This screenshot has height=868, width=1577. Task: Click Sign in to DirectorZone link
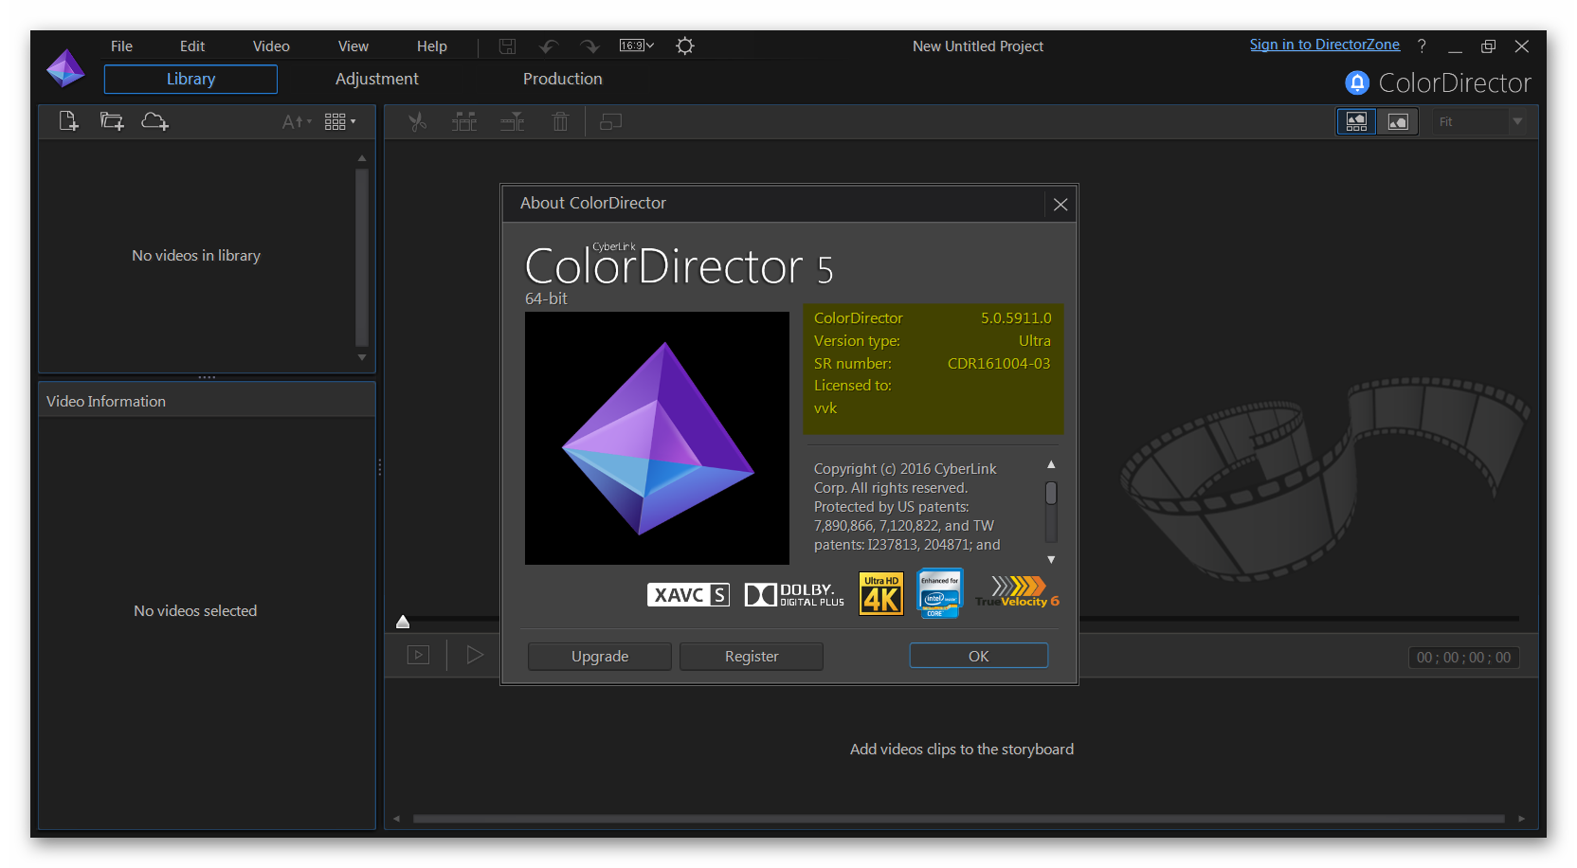pos(1324,45)
